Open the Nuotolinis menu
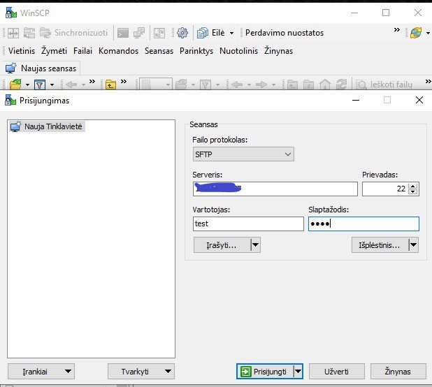 pyautogui.click(x=238, y=51)
